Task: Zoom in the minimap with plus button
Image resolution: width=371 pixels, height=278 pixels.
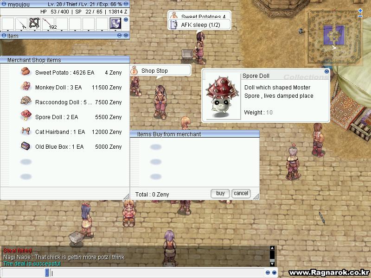Action: coord(360,10)
